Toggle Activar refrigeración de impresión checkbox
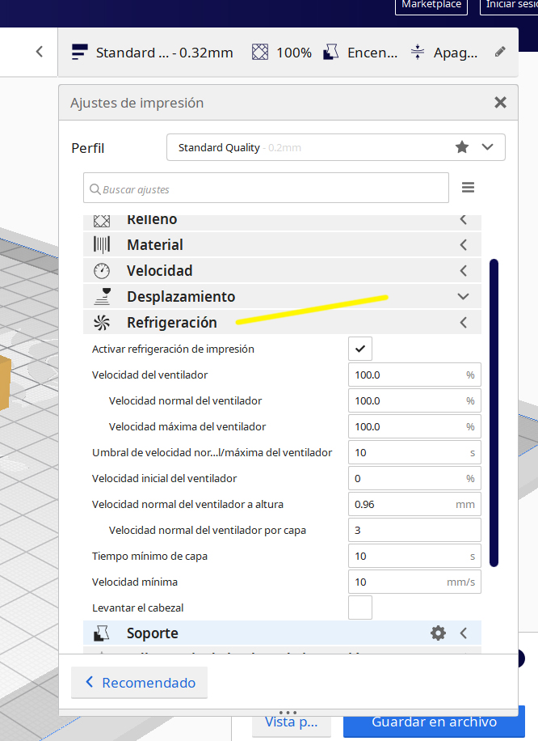Screen dimensions: 538x741 point(360,349)
